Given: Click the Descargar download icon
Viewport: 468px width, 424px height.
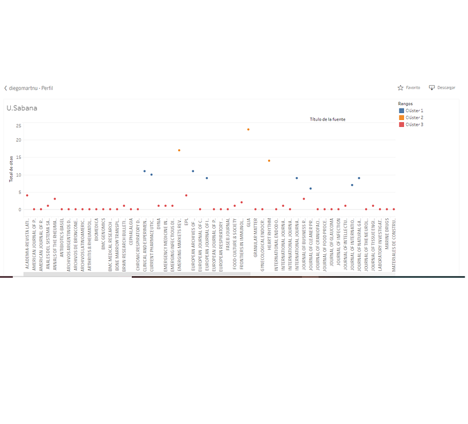Looking at the screenshot, I should click(x=431, y=87).
